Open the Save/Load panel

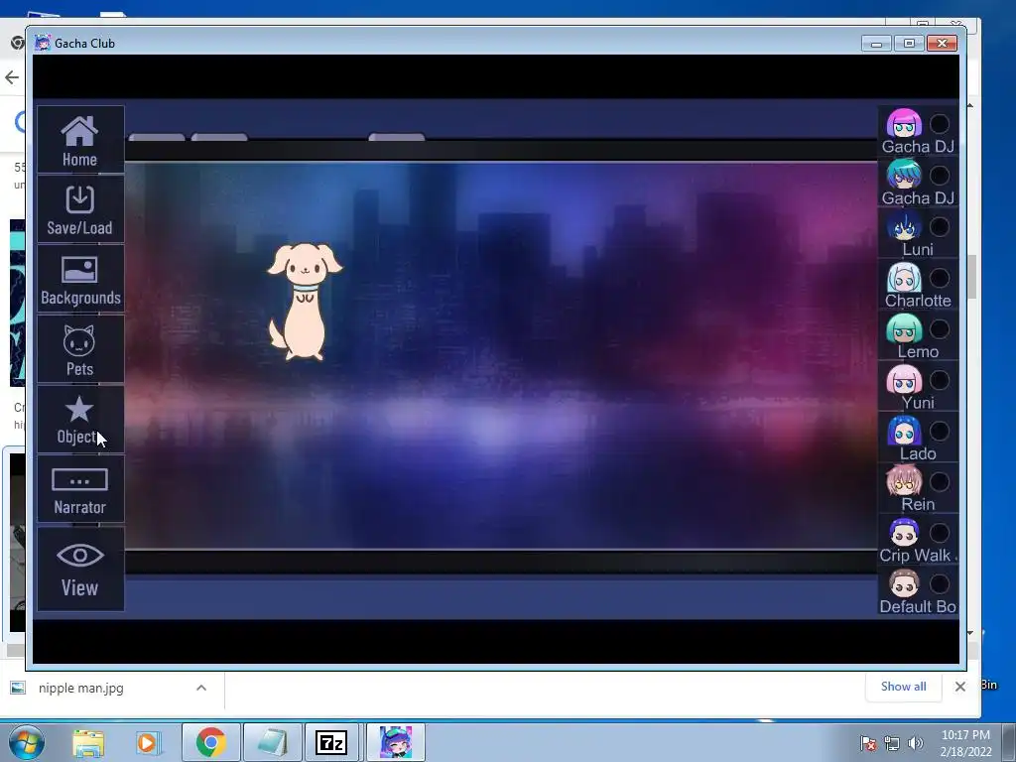(x=80, y=209)
